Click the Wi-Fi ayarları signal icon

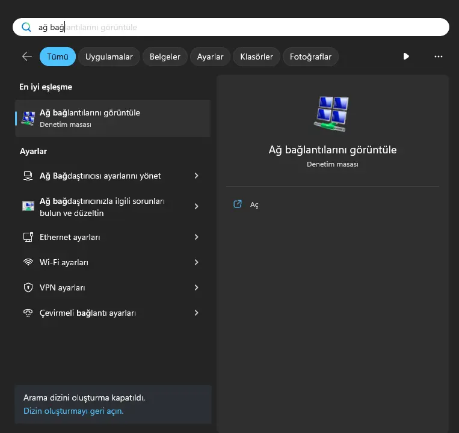coord(28,262)
